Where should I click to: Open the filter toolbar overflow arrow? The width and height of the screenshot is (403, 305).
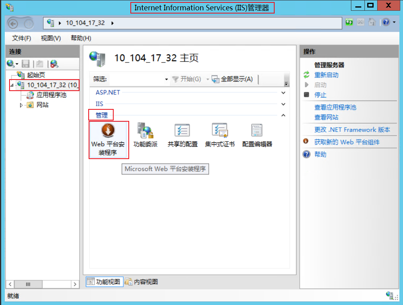click(286, 84)
